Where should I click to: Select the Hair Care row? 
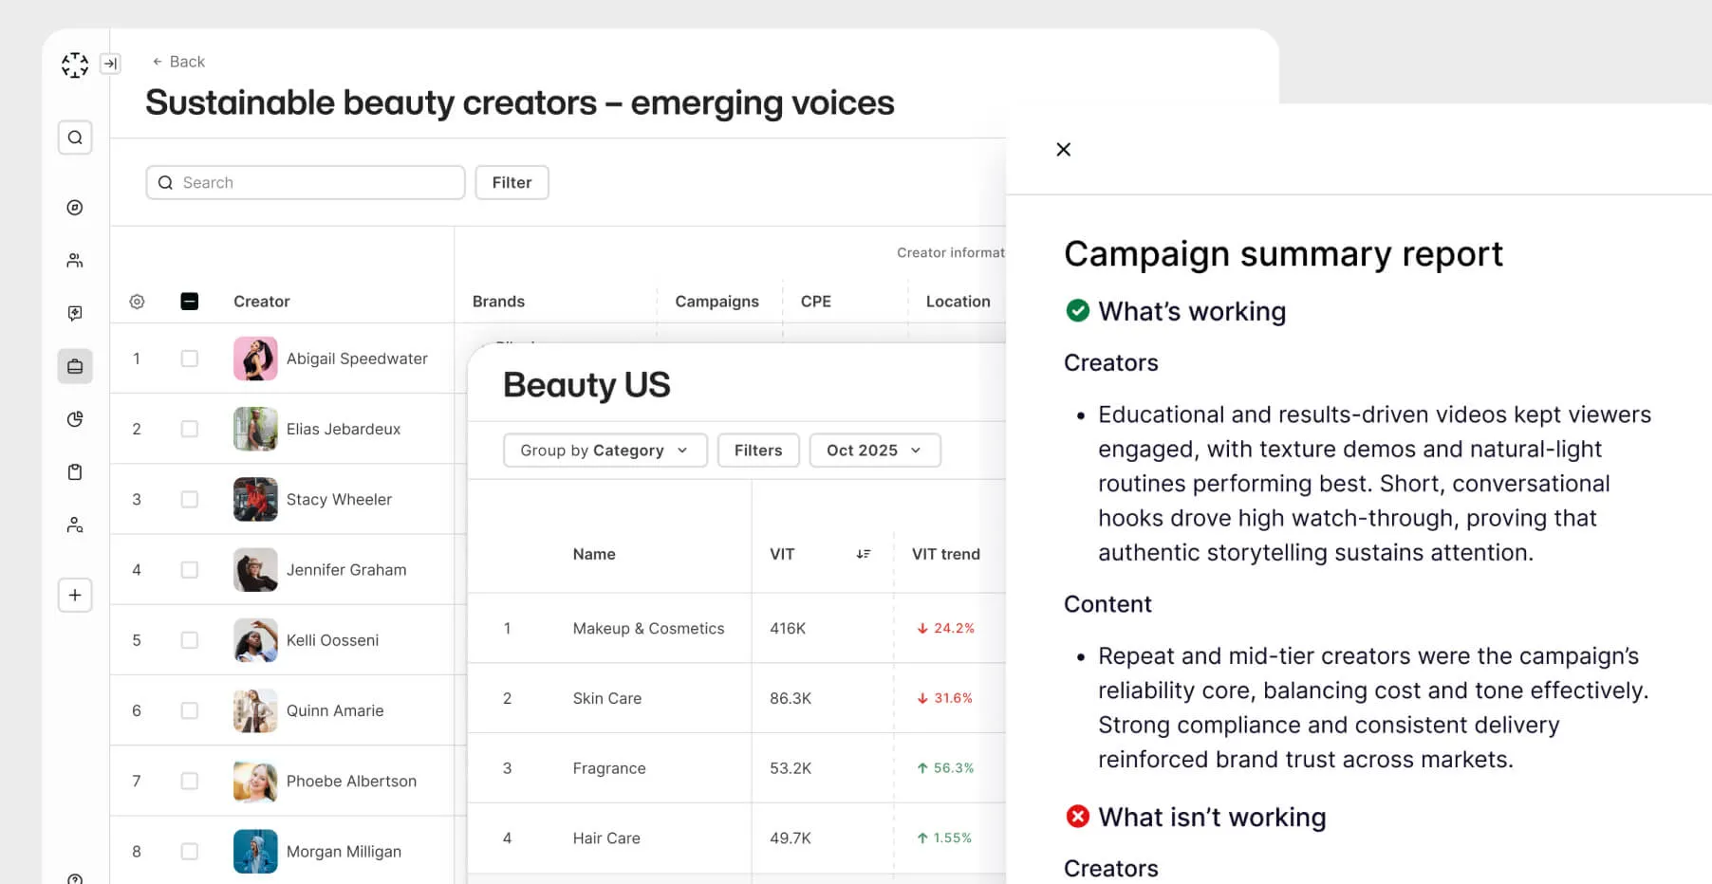(737, 838)
